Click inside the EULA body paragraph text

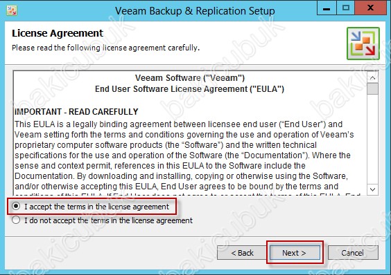click(x=184, y=155)
